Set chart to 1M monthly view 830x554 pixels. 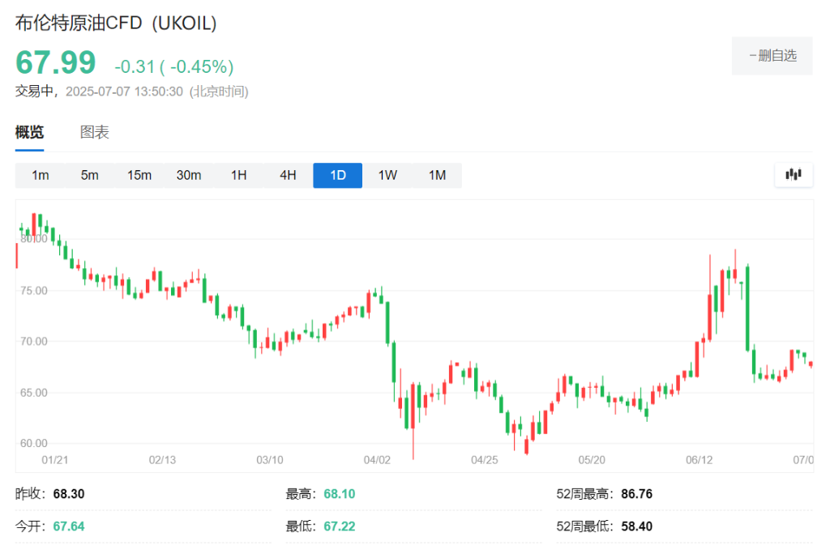coord(437,175)
